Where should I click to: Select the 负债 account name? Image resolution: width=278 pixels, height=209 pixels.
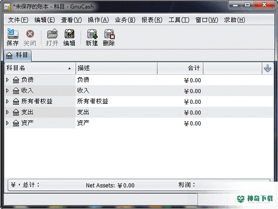[27, 80]
